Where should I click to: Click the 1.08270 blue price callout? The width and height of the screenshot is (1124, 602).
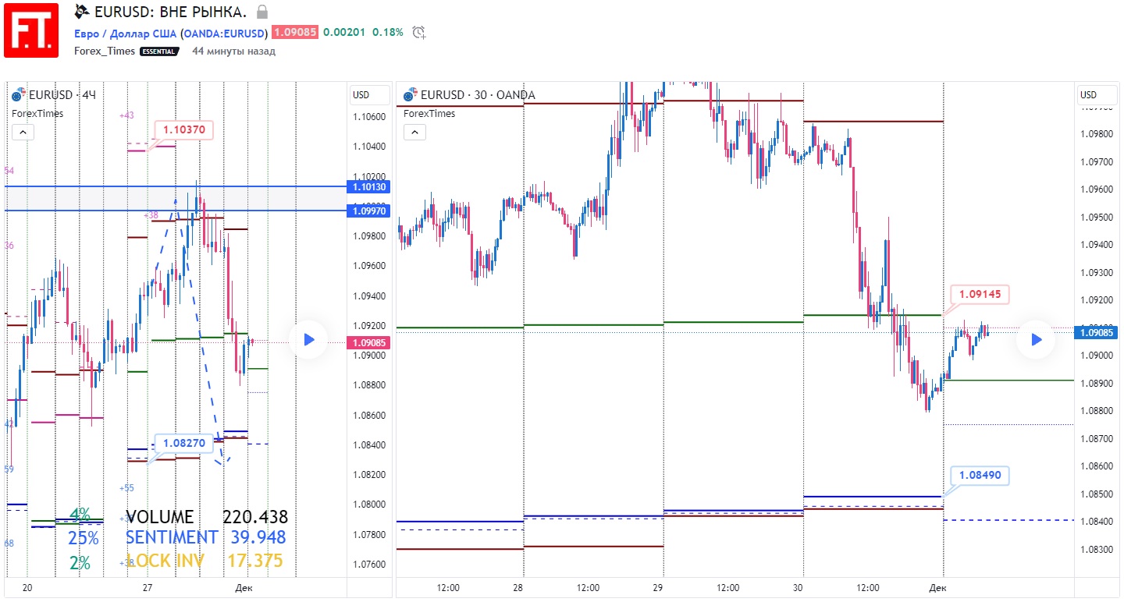[184, 443]
